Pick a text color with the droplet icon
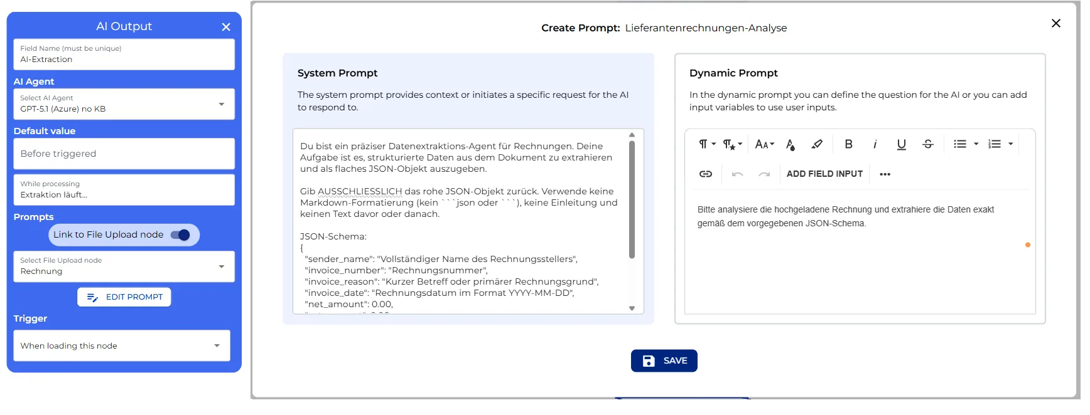1090x415 pixels. 791,144
